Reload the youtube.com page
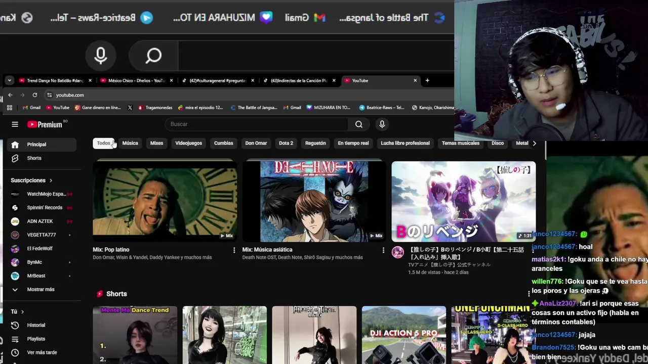648x364 pixels. (34, 95)
